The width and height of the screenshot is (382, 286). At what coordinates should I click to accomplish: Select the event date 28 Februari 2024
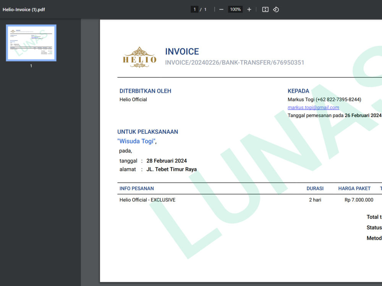point(167,161)
